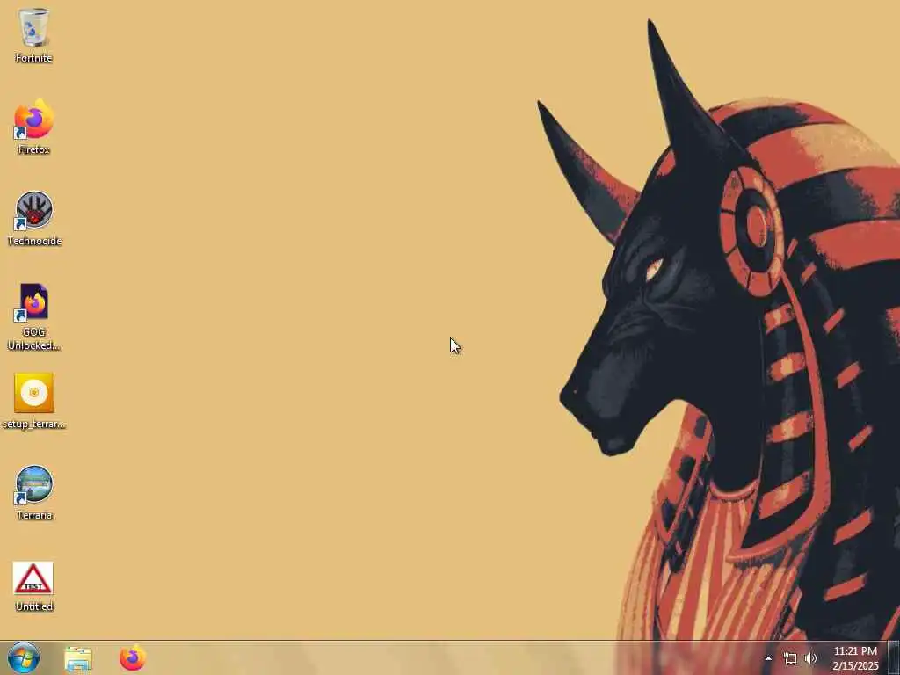Open the clock showing 11:21 PM
This screenshot has width=900, height=675.
tap(855, 658)
